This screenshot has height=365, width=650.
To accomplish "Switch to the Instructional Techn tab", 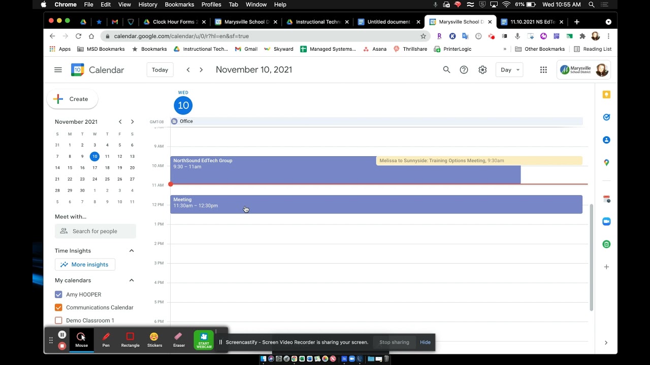I will click(317, 22).
